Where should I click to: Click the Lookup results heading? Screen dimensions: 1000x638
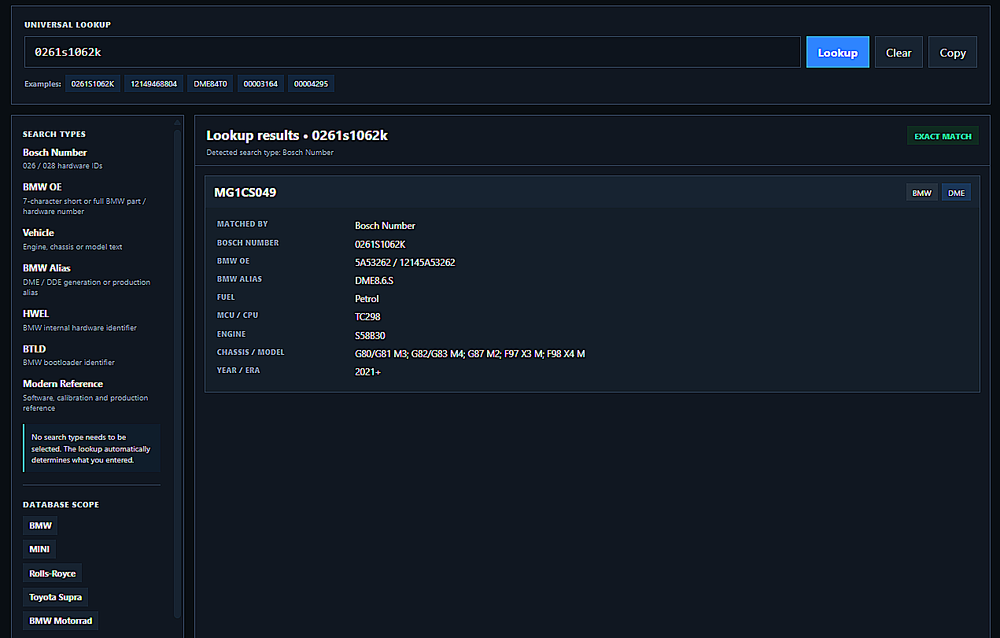297,135
